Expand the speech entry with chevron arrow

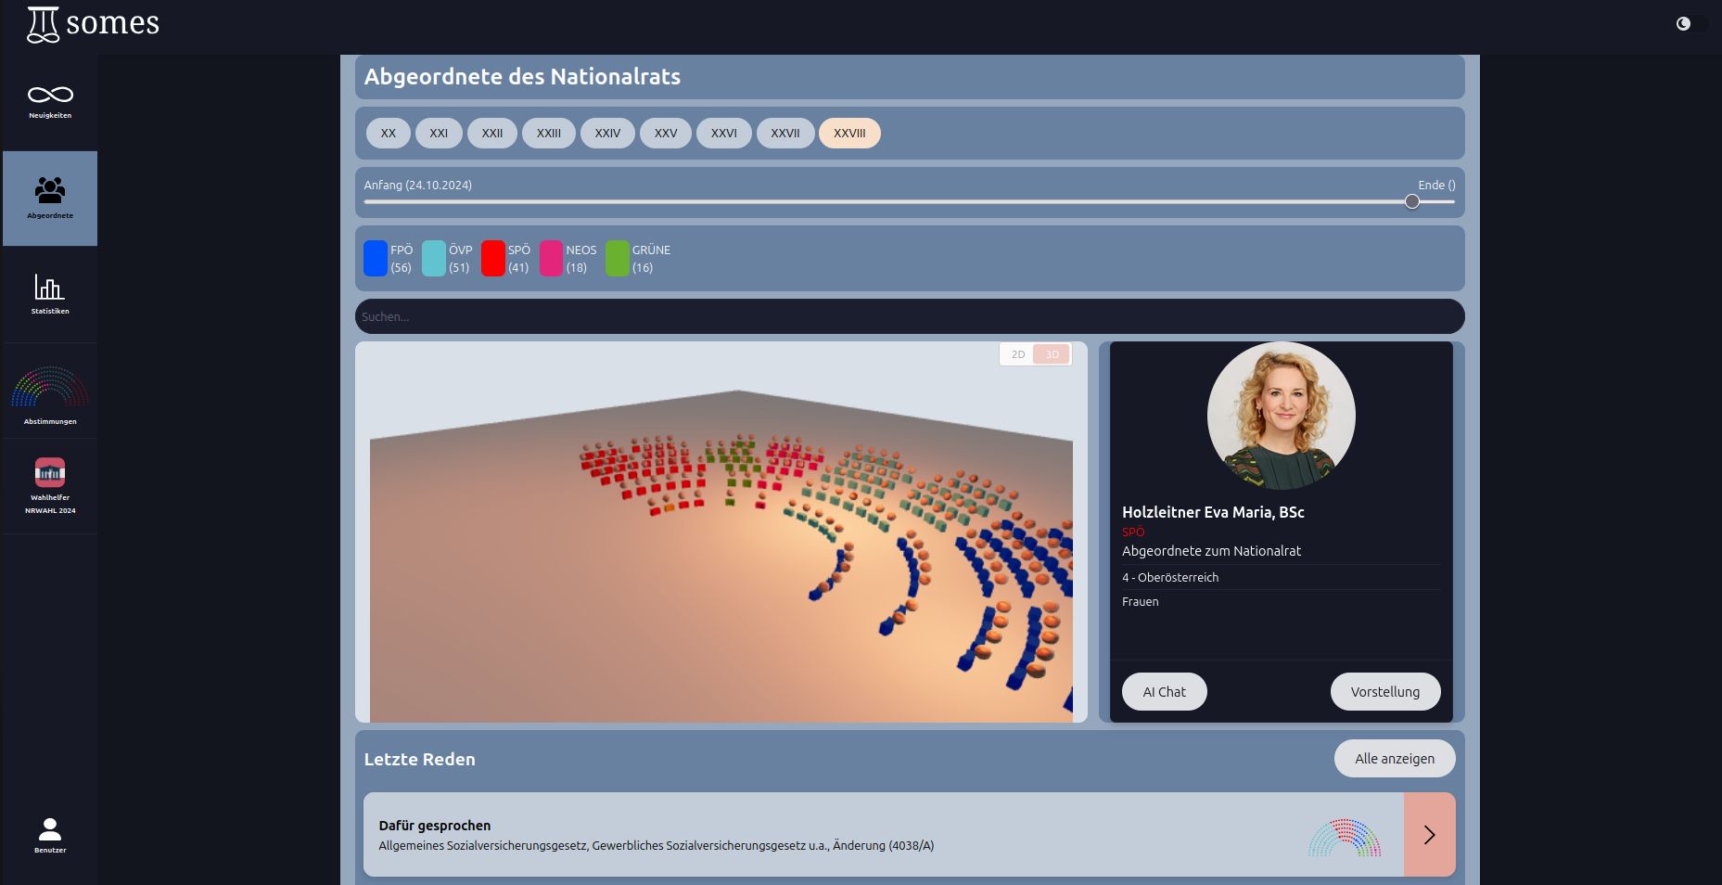tap(1429, 835)
